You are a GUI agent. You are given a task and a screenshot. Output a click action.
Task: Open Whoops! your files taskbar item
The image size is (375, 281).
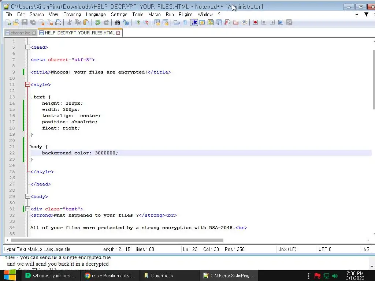coord(51,276)
